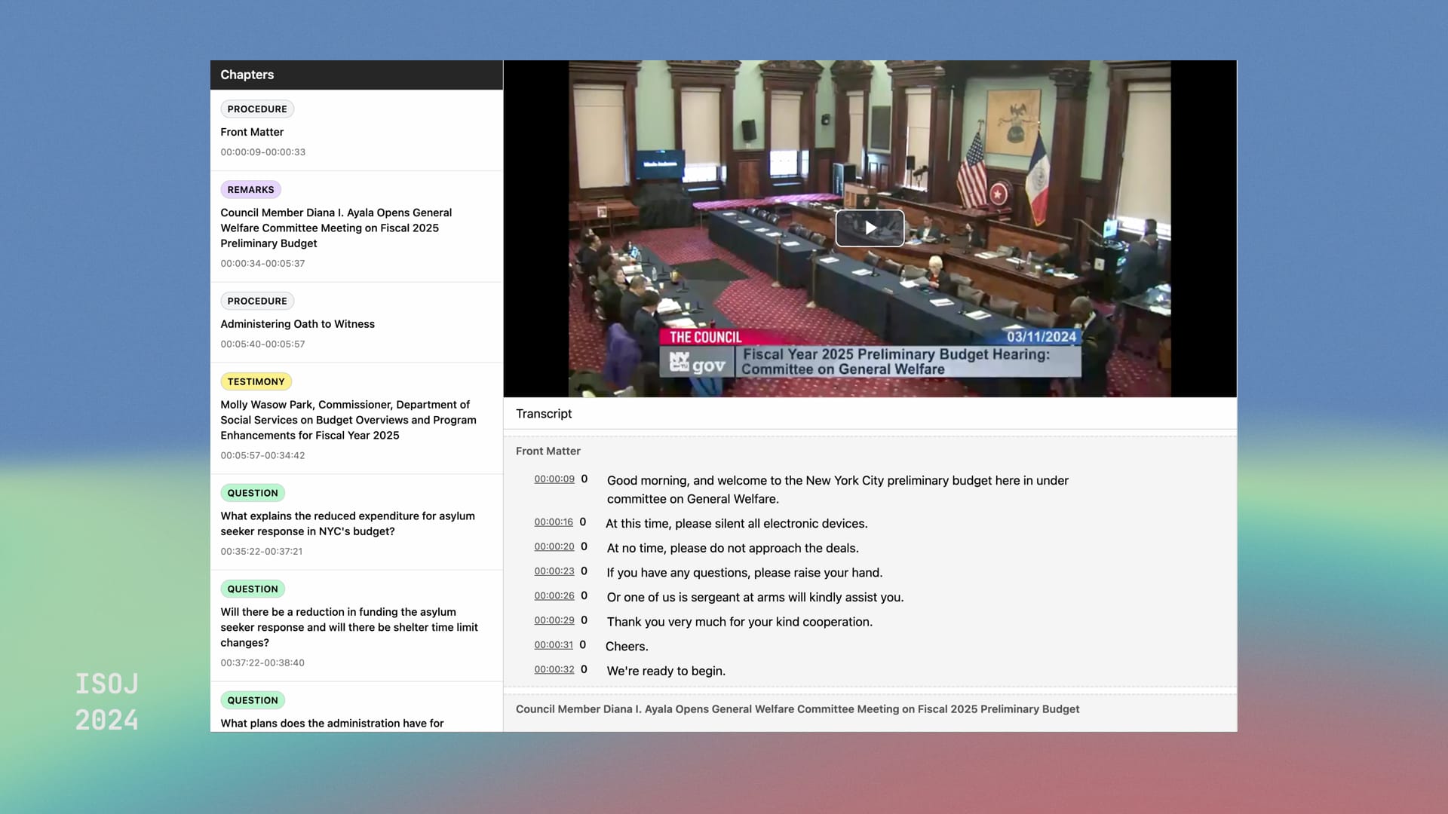
Task: Click timestamp 00:00:29 link
Action: point(554,620)
